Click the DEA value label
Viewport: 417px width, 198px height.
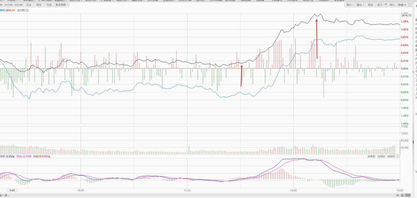click(23, 156)
